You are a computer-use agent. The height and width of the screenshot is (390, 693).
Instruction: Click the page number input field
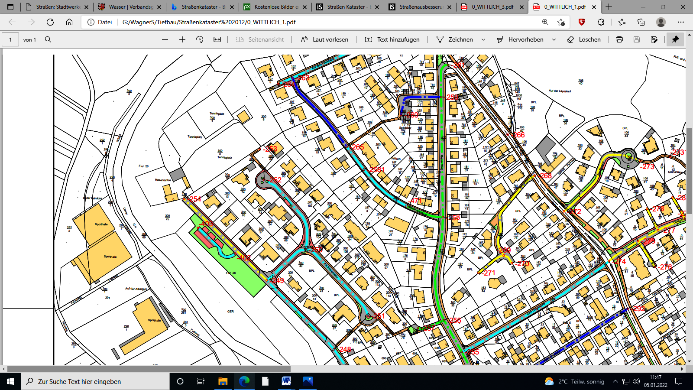point(11,39)
